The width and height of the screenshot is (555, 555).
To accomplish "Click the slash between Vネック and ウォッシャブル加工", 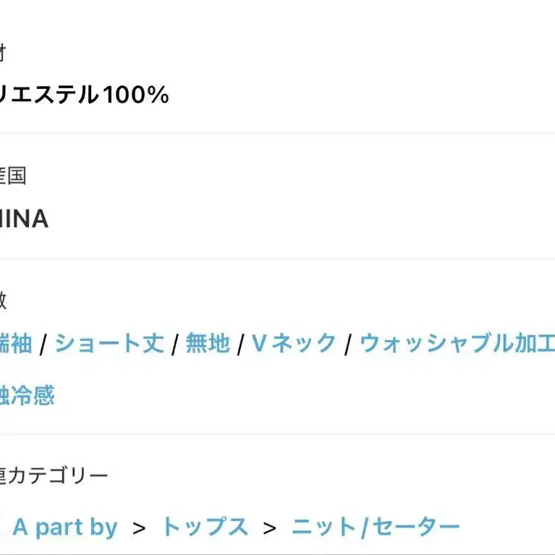I will click(347, 344).
